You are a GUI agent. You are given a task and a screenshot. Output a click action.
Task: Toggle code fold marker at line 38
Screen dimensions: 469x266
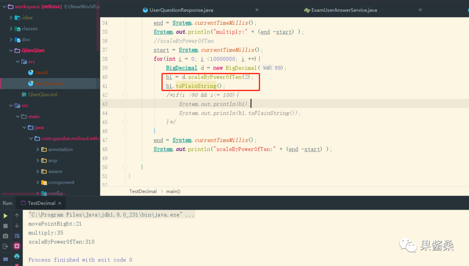click(126, 59)
